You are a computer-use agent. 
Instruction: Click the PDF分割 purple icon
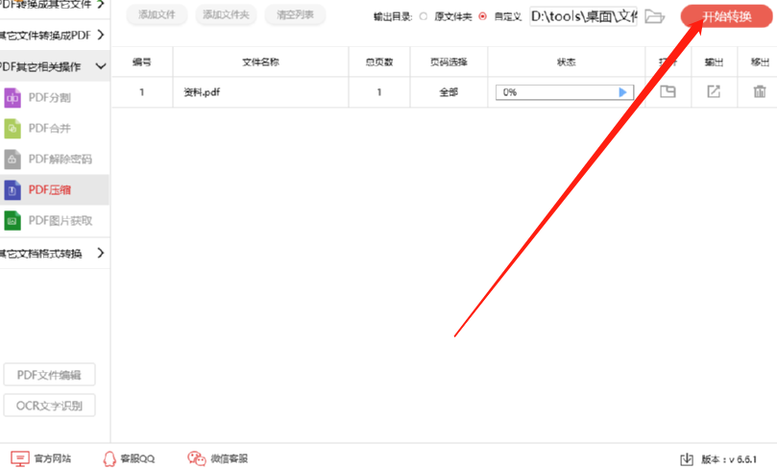click(x=12, y=98)
